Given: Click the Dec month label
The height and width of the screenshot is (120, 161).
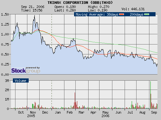Looking at the screenshot, I should pyautogui.click(x=45, y=112).
